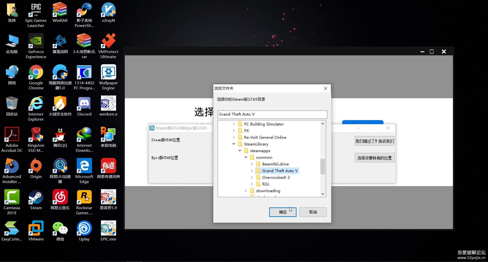Image resolution: width=488 pixels, height=262 pixels.
Task: Click the 我们错过了？告诉我们 button
Action: click(374, 141)
